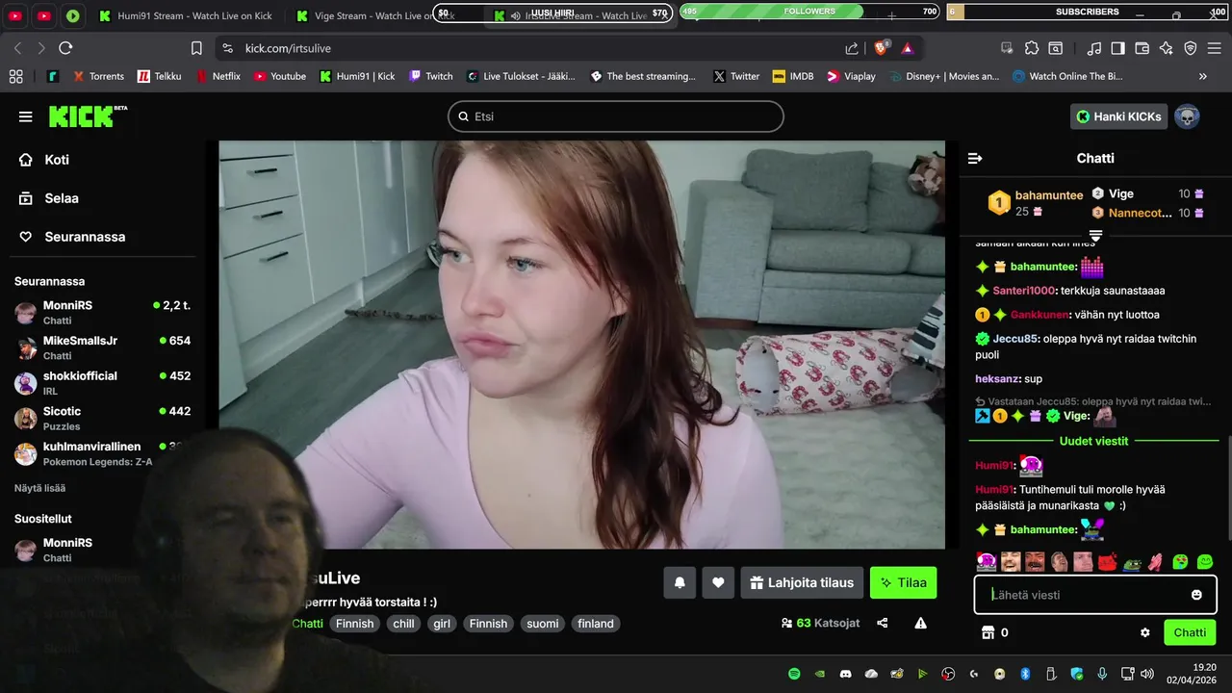Click the browser reload button
Image resolution: width=1232 pixels, height=693 pixels.
click(x=65, y=48)
